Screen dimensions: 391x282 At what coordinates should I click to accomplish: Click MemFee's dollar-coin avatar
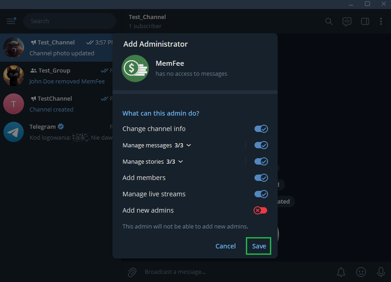click(135, 68)
